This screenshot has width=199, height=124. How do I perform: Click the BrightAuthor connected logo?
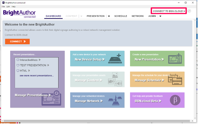click(x=19, y=14)
